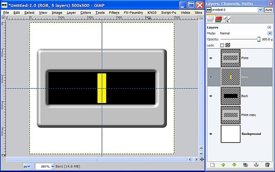Hide the Plate layer via eye icon
This screenshot has width=275, height=172.
point(211,58)
